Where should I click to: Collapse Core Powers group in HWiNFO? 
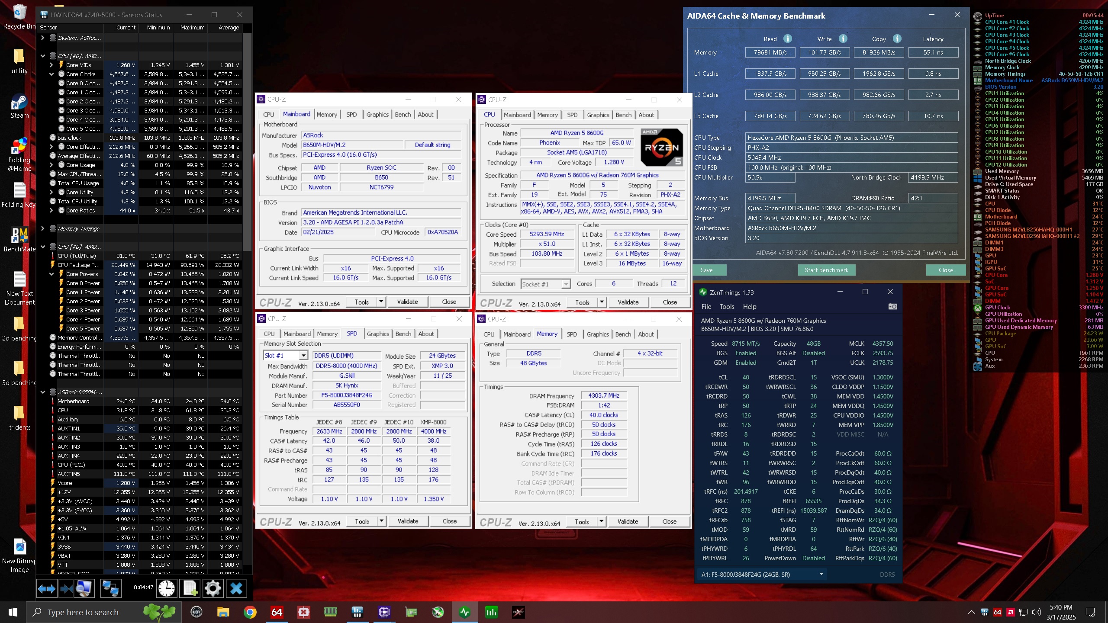point(51,274)
